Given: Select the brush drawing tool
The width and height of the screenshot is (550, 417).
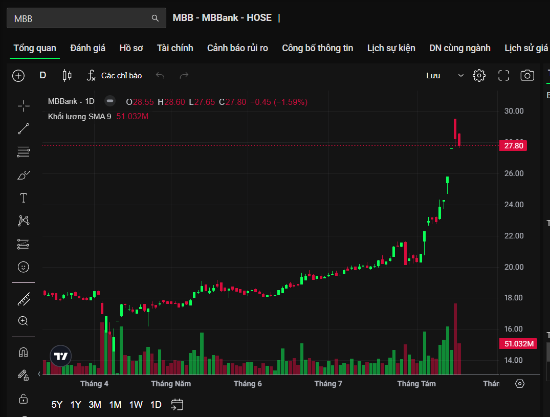Looking at the screenshot, I should pos(24,175).
